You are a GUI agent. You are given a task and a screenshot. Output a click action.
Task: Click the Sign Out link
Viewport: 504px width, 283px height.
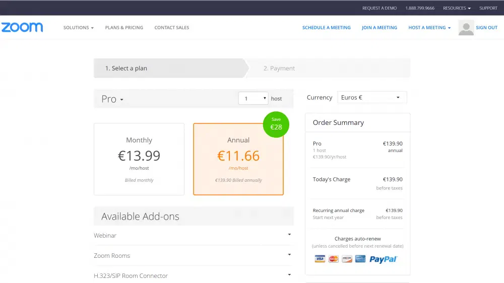coord(486,28)
